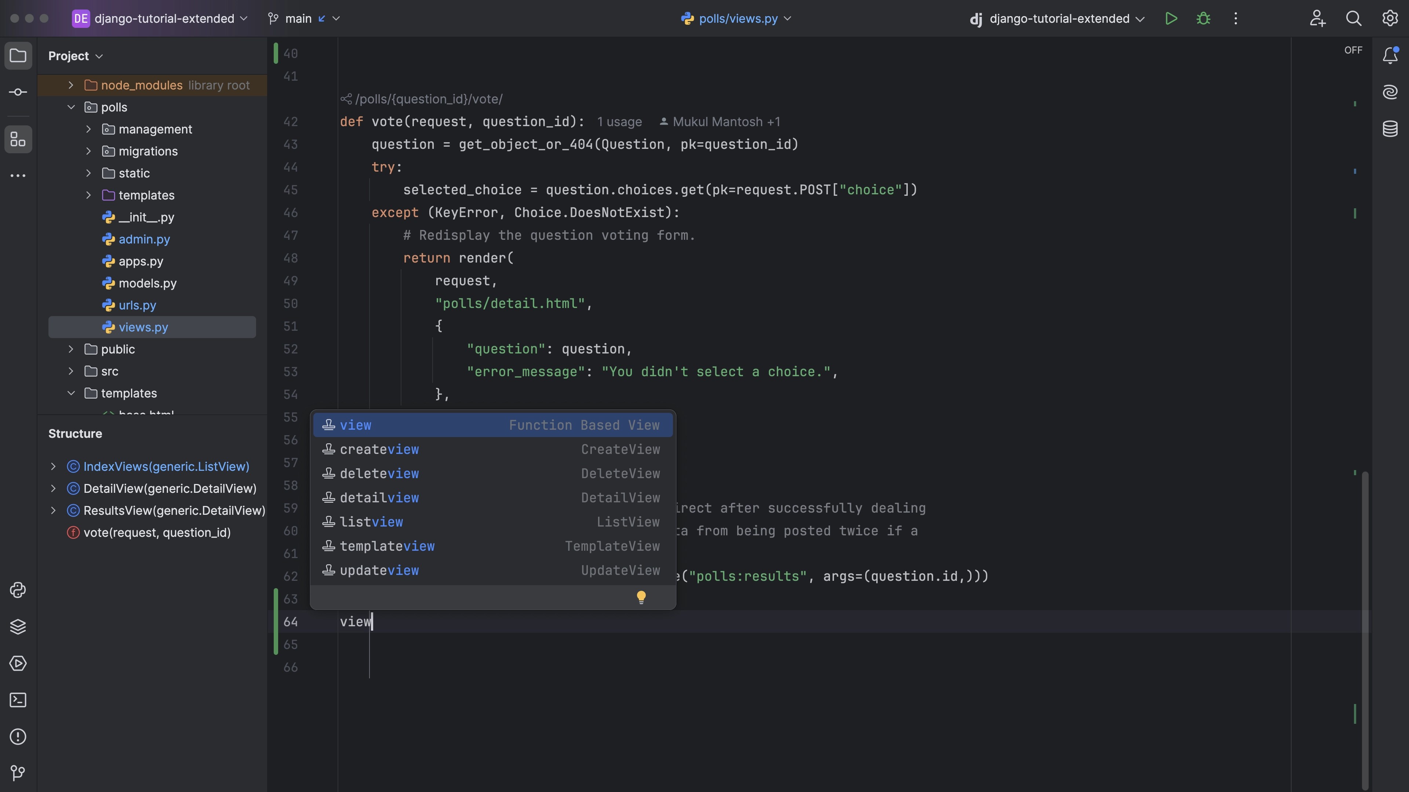Show intention lightbulb in completion popup
The height and width of the screenshot is (792, 1409).
641,597
